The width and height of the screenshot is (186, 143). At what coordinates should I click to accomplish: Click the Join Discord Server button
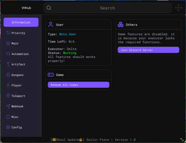point(148,50)
